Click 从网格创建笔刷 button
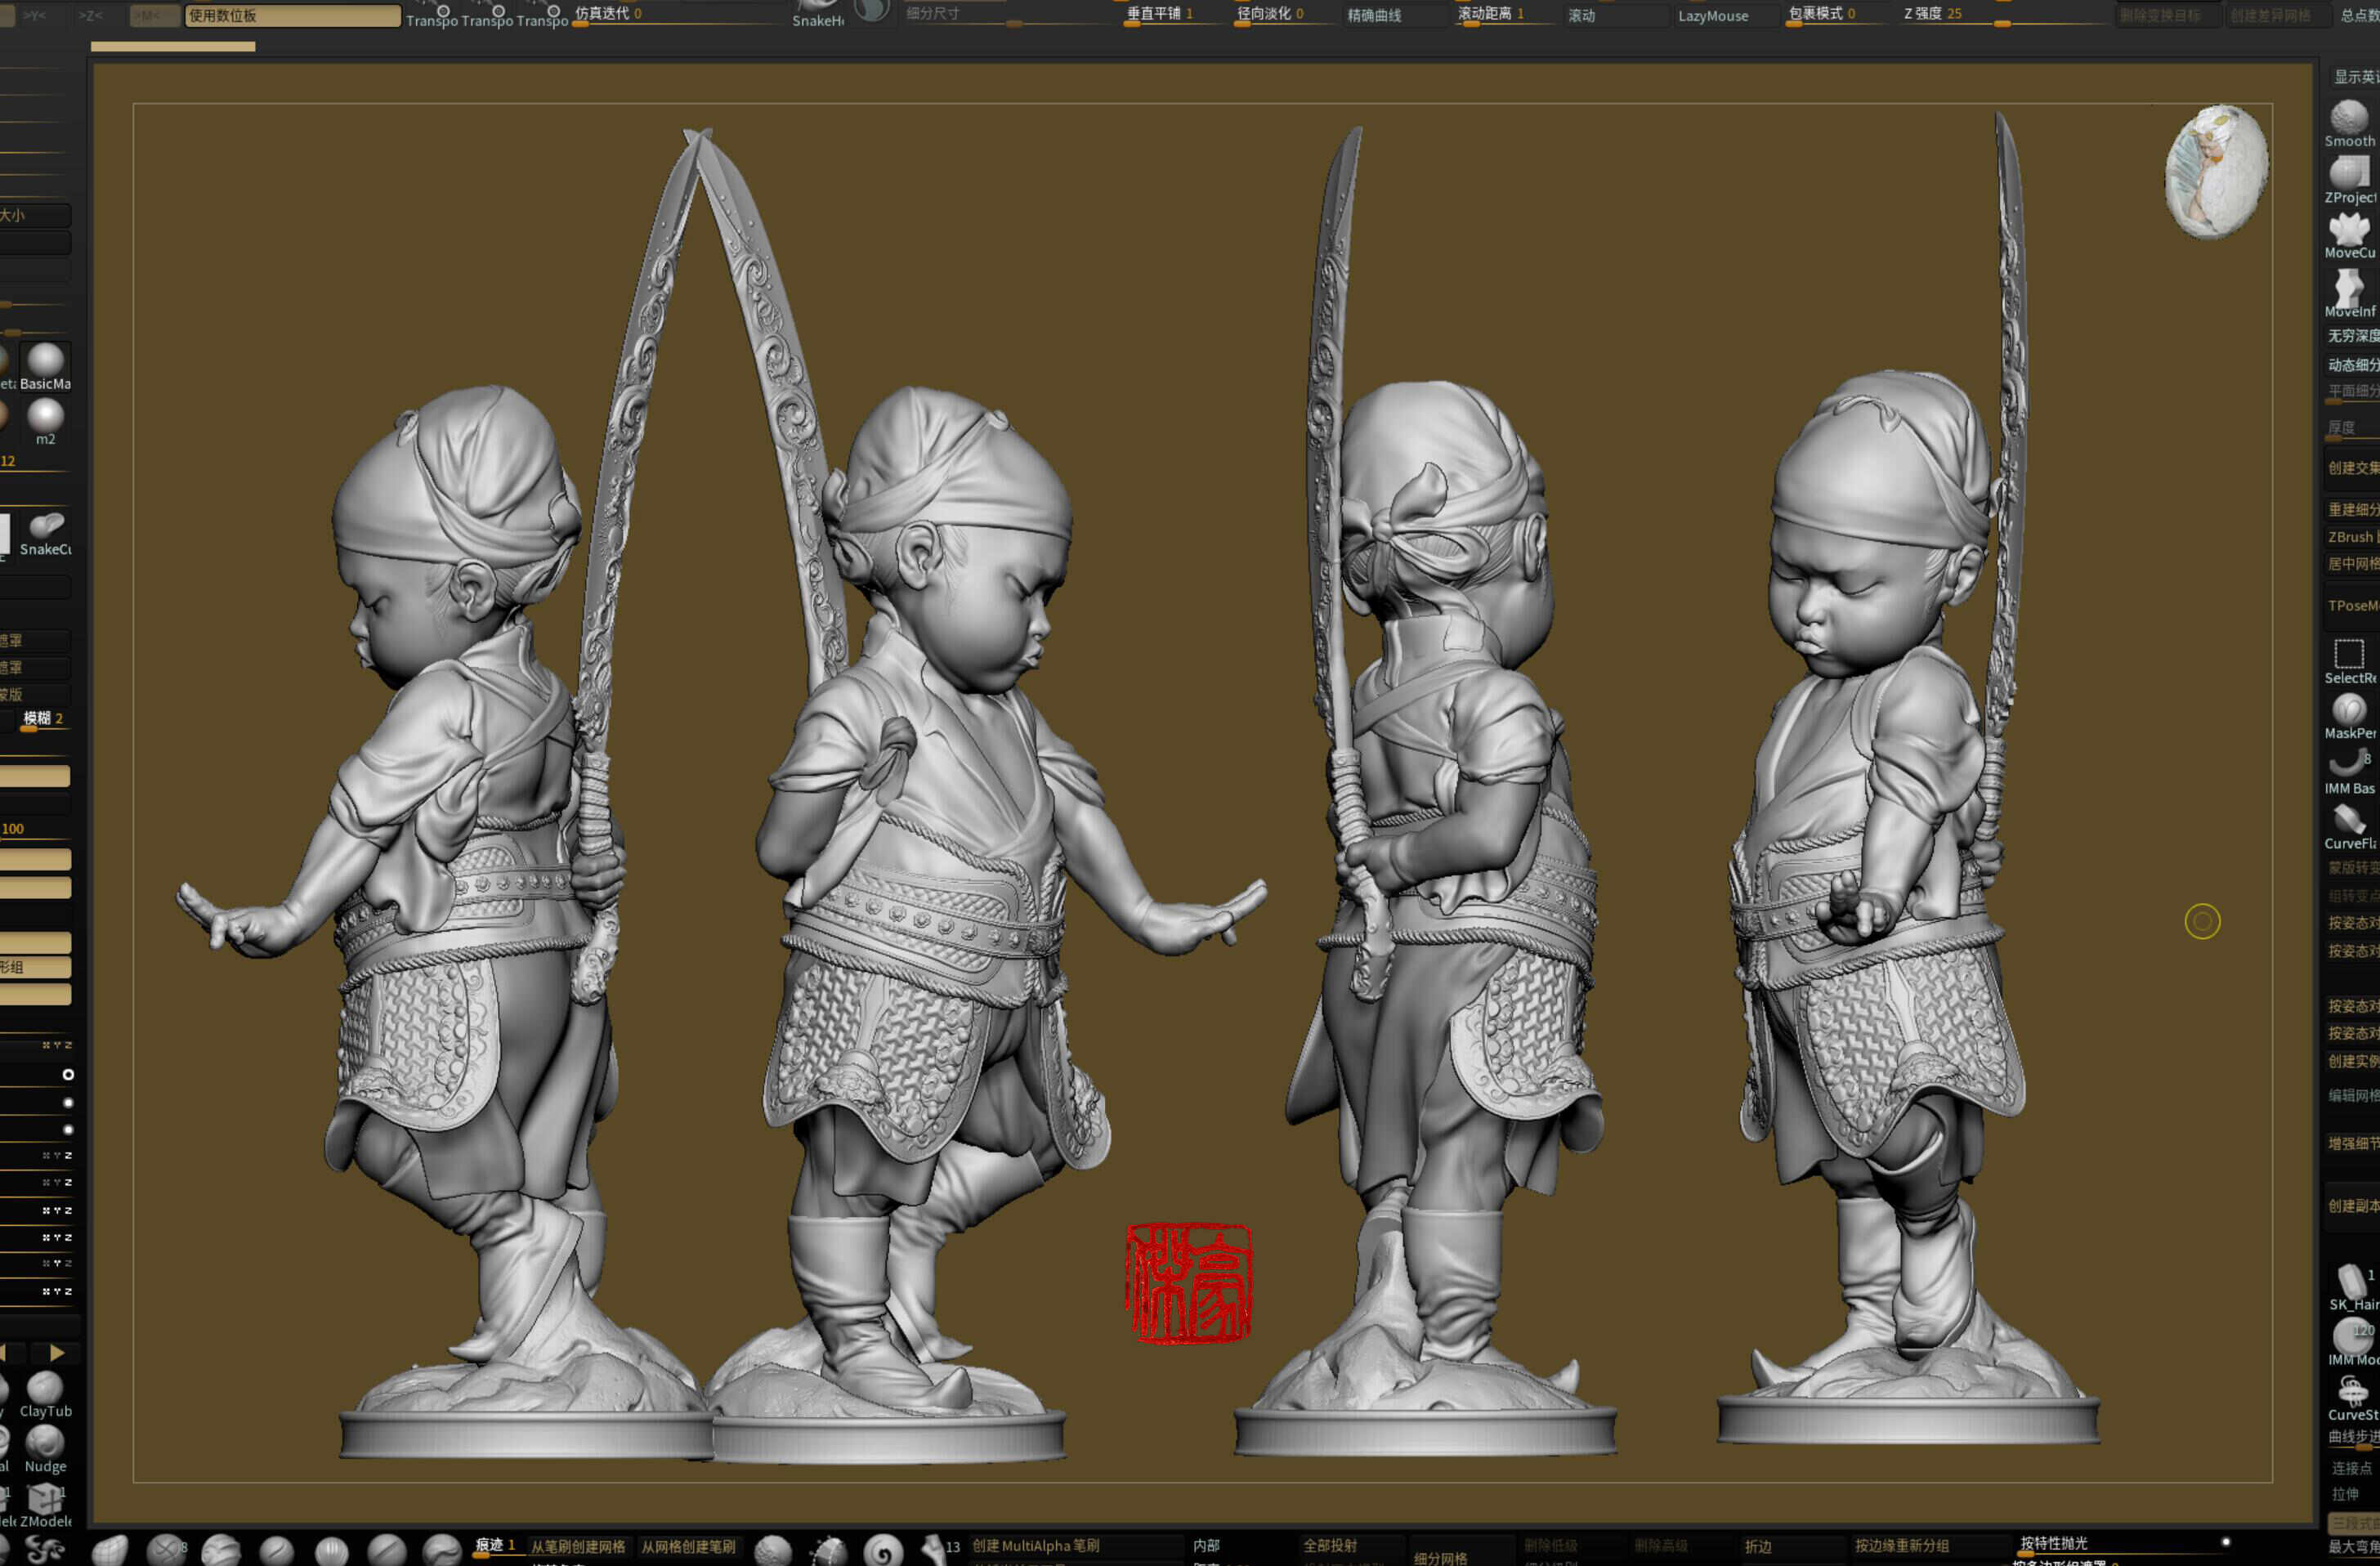Viewport: 2380px width, 1566px height. [688, 1546]
